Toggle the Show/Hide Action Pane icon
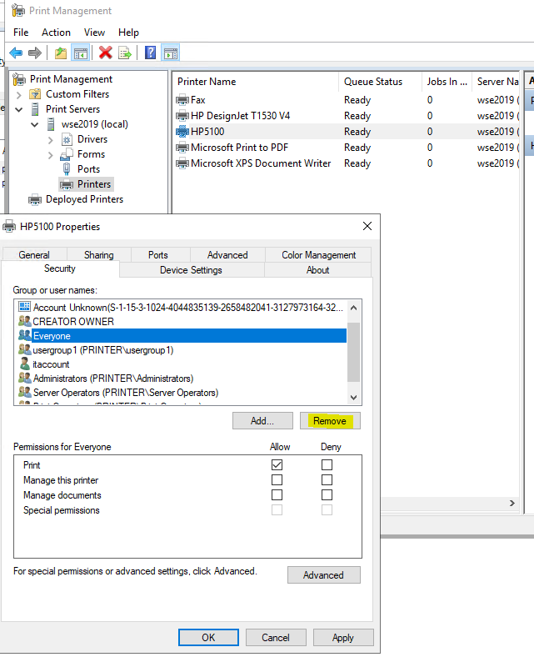534x657 pixels. 171,53
